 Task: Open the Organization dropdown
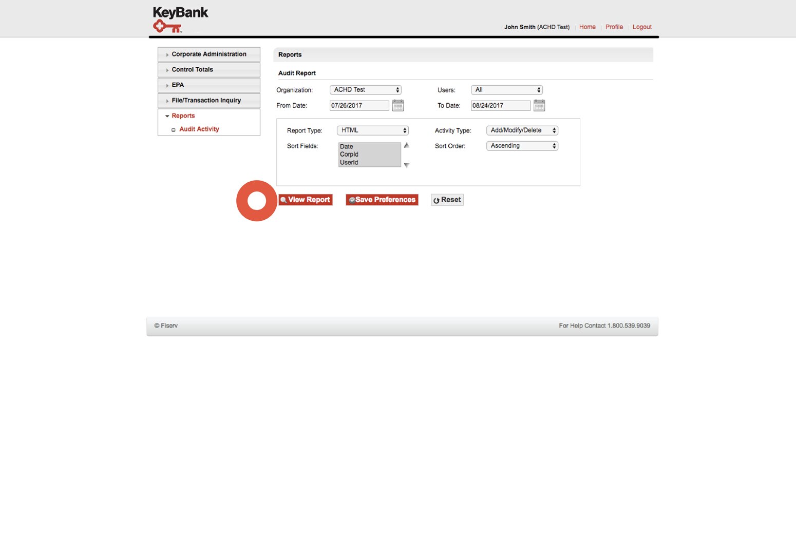pos(365,90)
